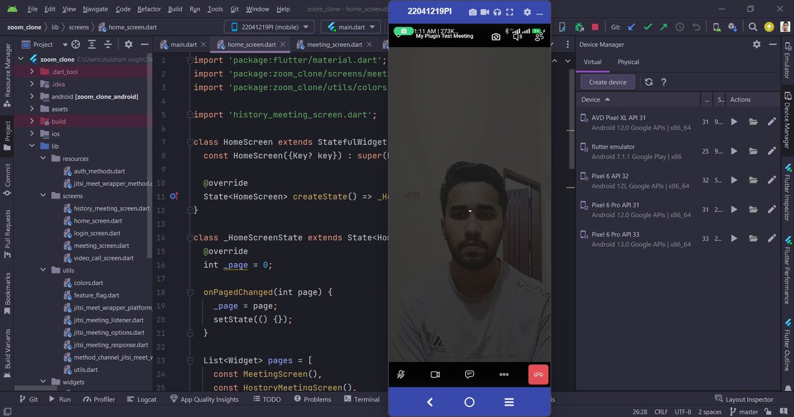
Task: Open login_screen.dart in project tree
Action: pos(97,233)
